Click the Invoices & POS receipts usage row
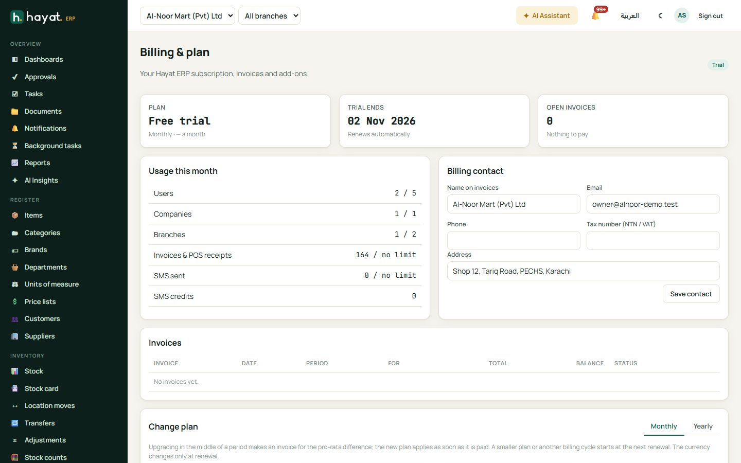741x463 pixels. (285, 255)
